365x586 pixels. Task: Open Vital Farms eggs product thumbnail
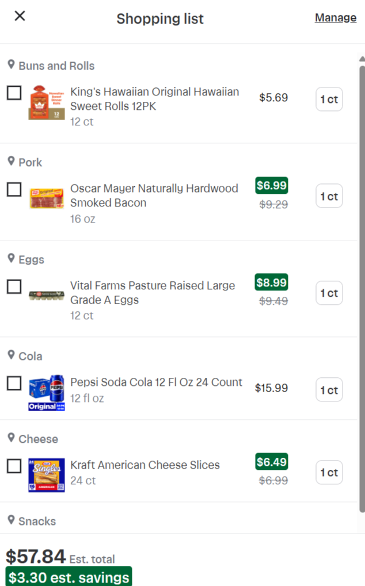click(x=47, y=296)
